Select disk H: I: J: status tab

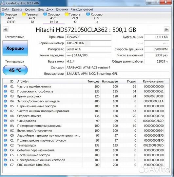pyautogui.click(x=54, y=18)
